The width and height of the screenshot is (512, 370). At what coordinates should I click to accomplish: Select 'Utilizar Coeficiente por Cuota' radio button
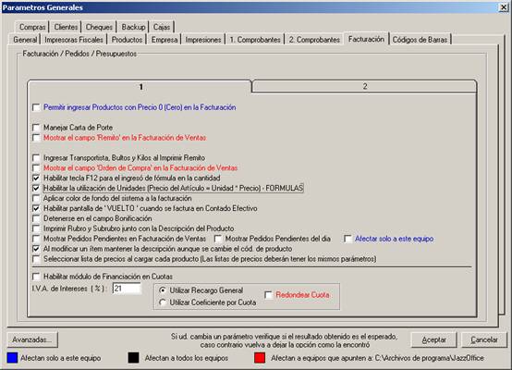[163, 302]
